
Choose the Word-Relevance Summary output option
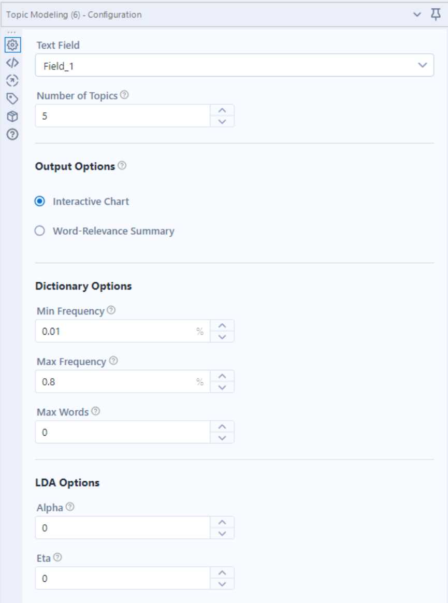40,231
